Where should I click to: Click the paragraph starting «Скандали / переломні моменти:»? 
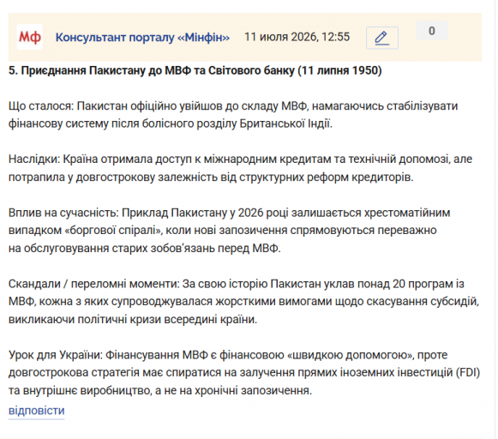click(243, 302)
